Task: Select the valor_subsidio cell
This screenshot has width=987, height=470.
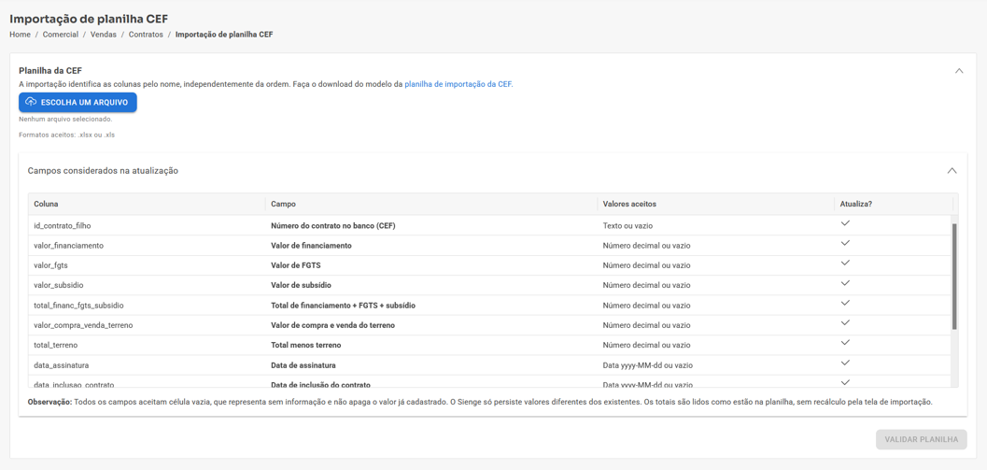Action: click(147, 285)
